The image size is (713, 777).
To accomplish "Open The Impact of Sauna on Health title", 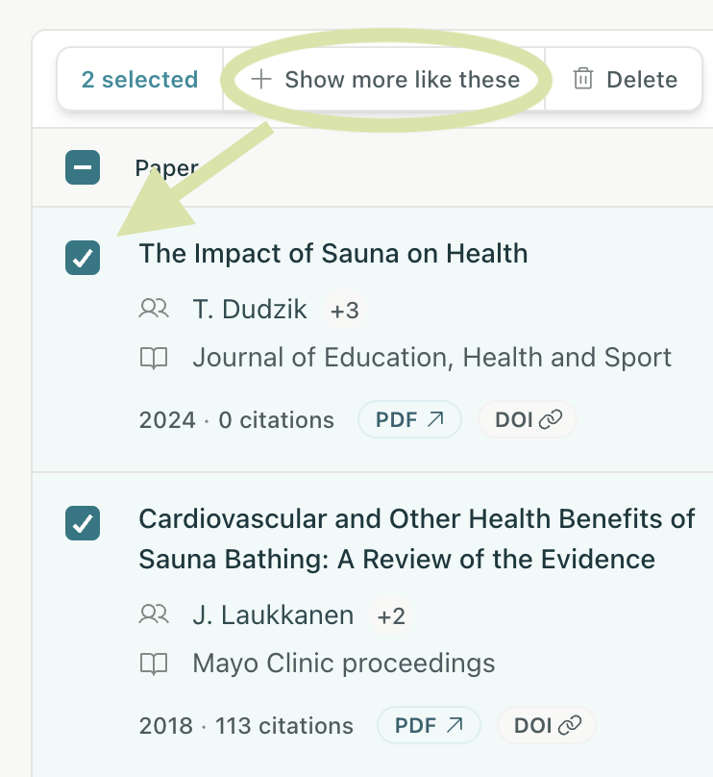I will [333, 253].
